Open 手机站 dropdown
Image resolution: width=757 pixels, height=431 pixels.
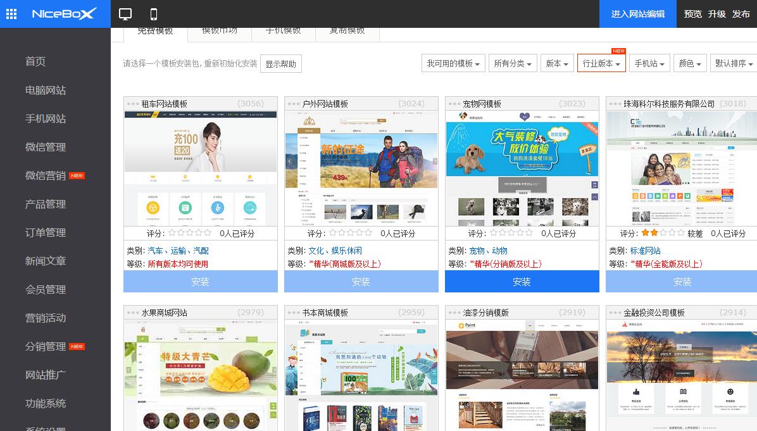coord(649,63)
